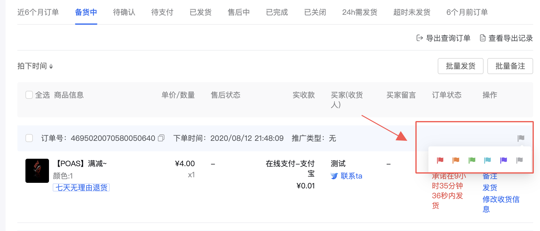This screenshot has width=540, height=231.
Task: Select the red flag marker
Action: [440, 160]
